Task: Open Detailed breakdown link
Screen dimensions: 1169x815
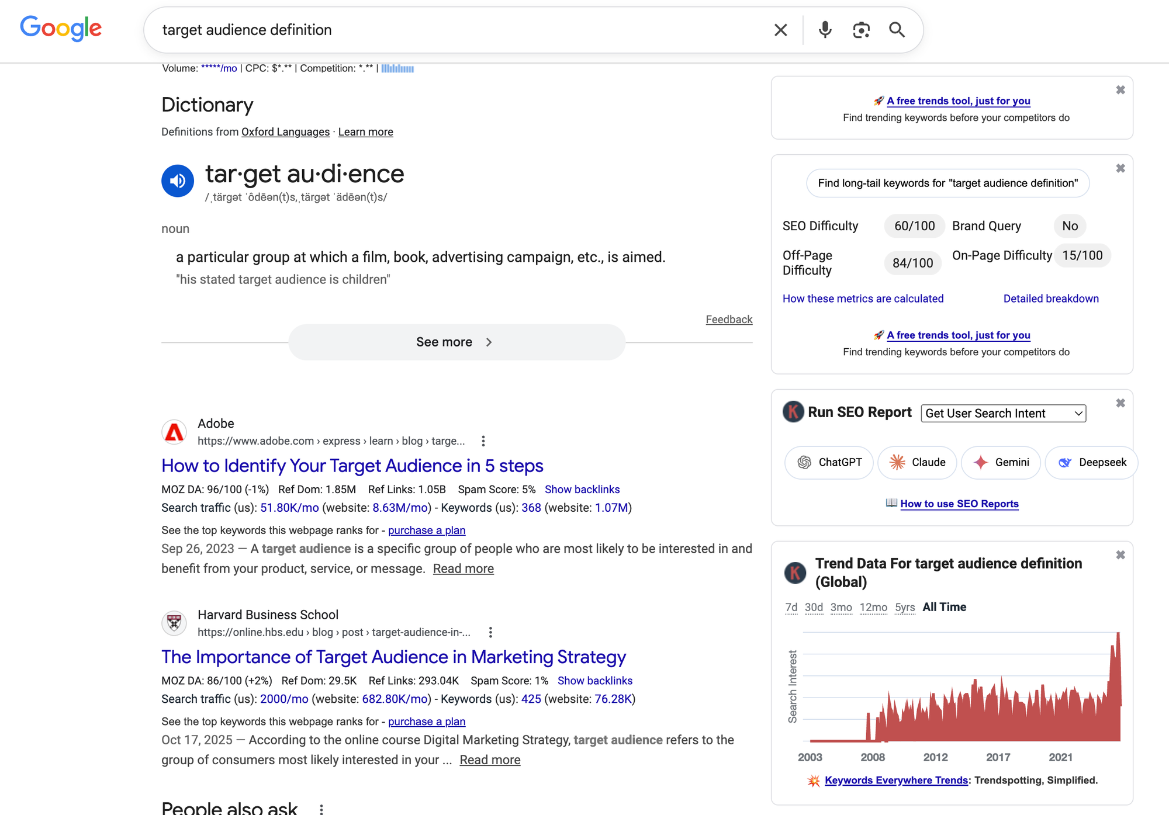Action: [1051, 299]
